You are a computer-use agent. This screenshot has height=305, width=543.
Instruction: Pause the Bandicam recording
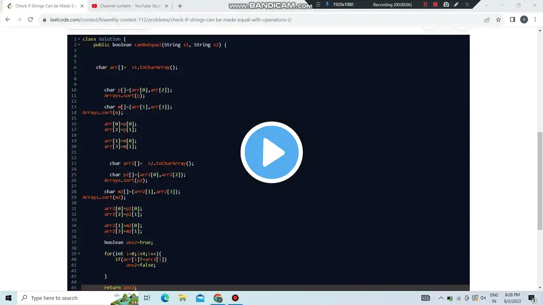425,5
